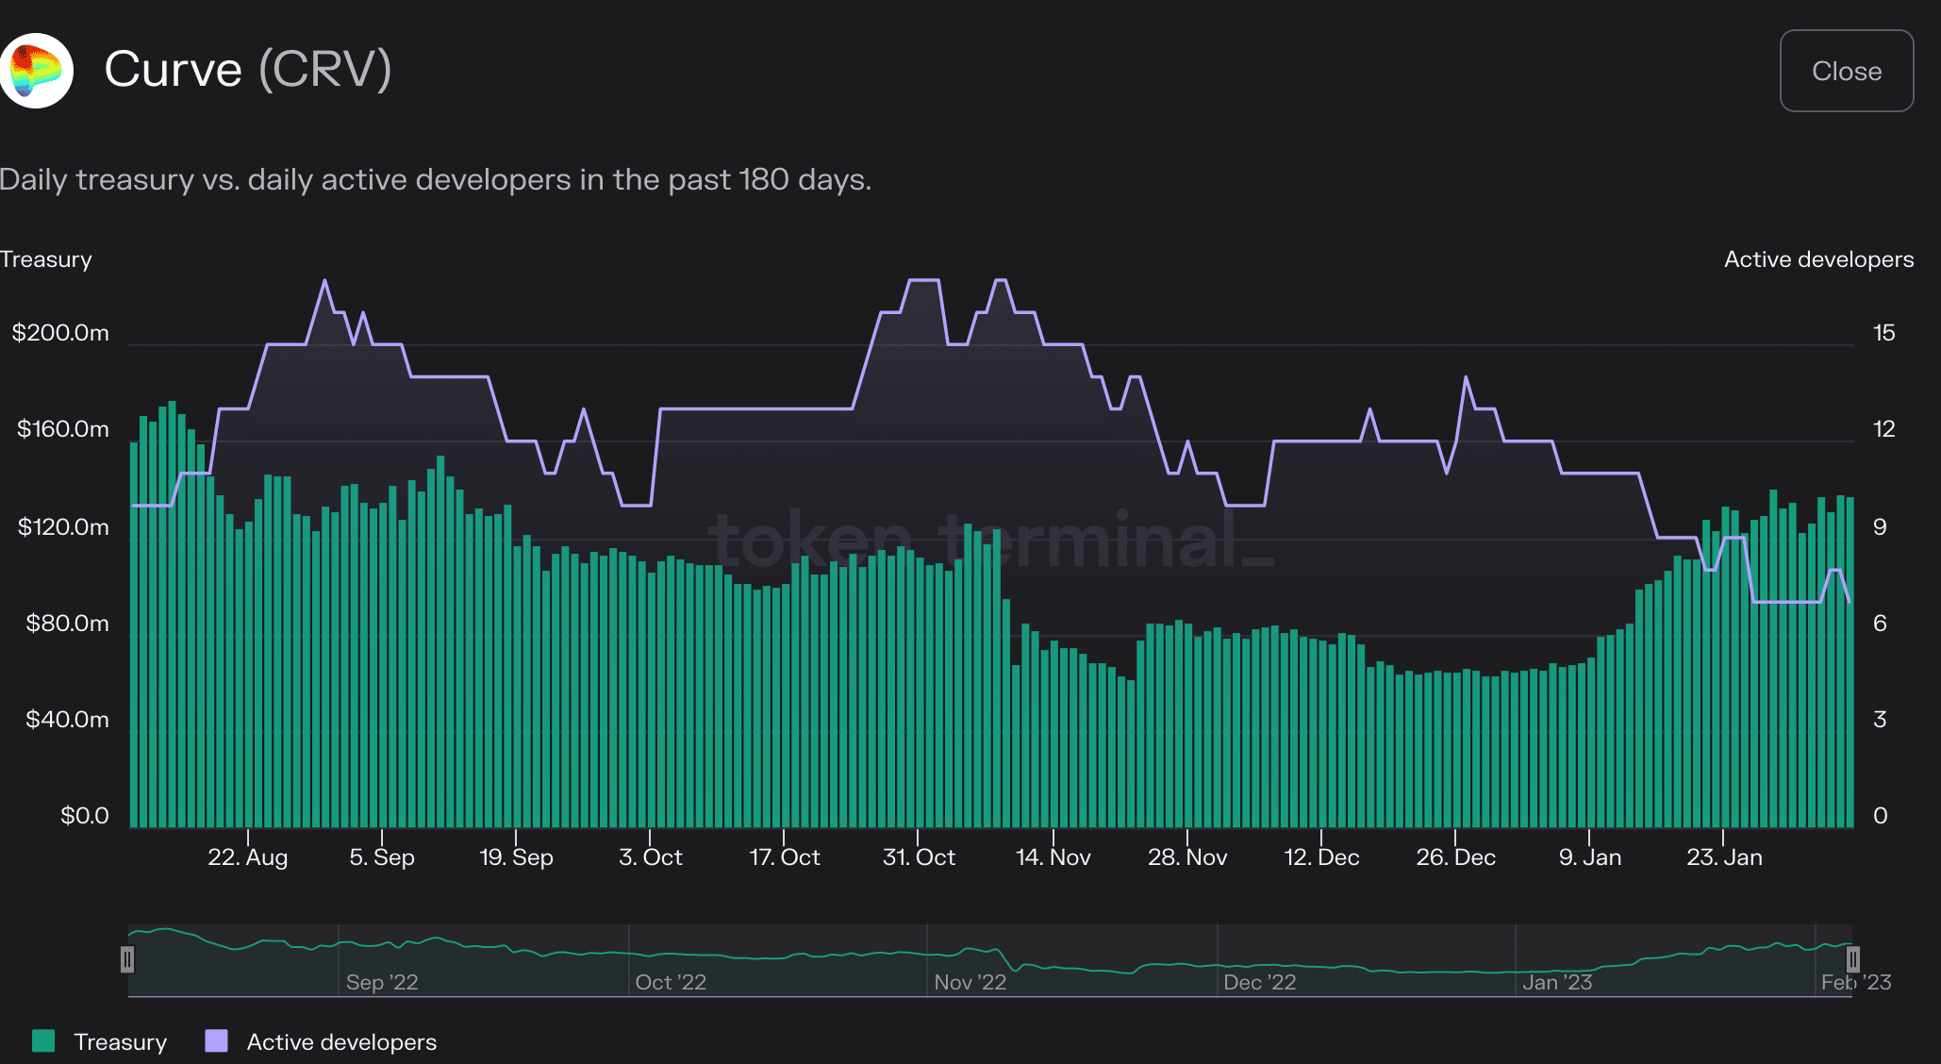Click the 9. Jan x-axis label

click(1590, 857)
